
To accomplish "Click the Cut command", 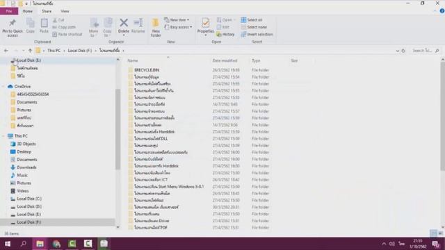I will click(58, 20).
